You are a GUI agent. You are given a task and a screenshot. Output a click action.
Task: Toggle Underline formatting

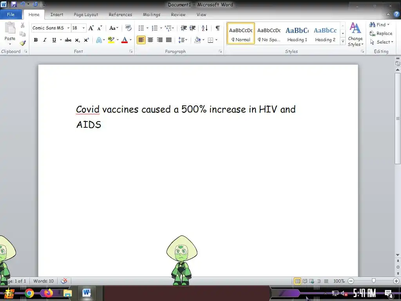point(54,40)
